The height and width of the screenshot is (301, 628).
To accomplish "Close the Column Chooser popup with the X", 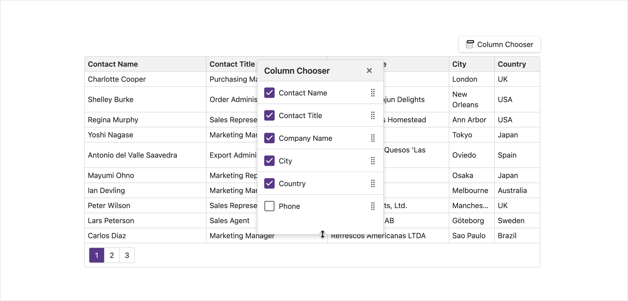I will (x=369, y=70).
